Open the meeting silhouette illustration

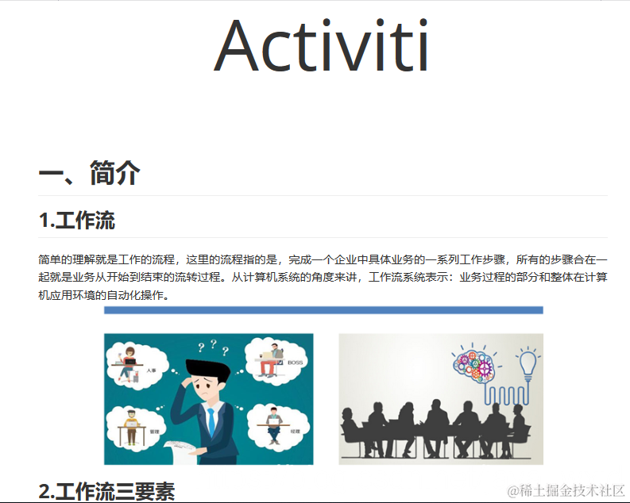tap(441, 399)
